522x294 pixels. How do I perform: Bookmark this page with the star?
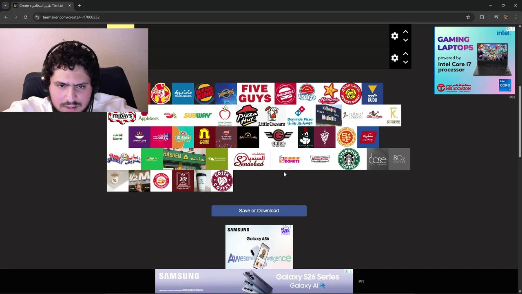[468, 17]
